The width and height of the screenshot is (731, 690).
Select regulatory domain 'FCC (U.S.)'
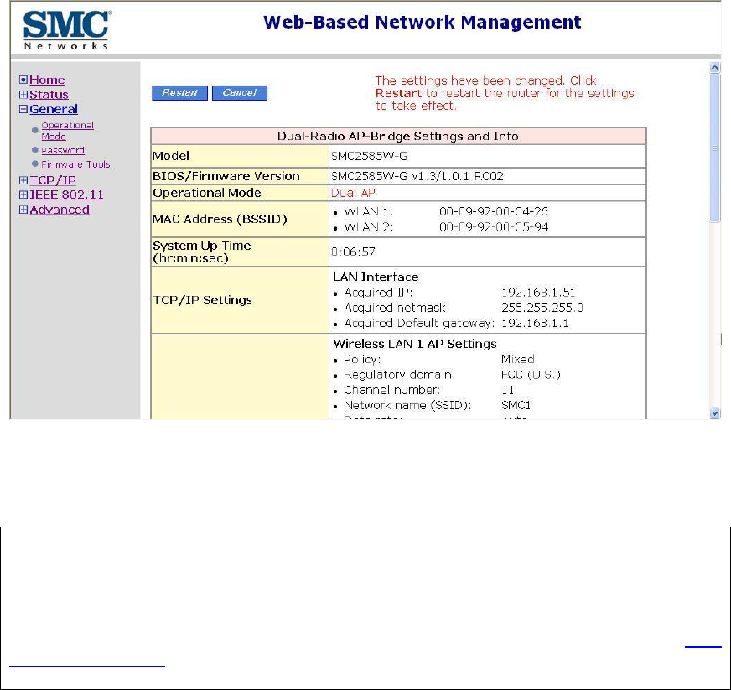pos(531,375)
